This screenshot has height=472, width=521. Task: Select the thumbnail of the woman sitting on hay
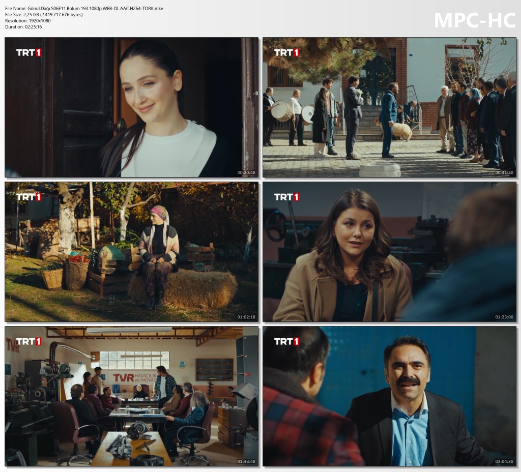point(131,252)
